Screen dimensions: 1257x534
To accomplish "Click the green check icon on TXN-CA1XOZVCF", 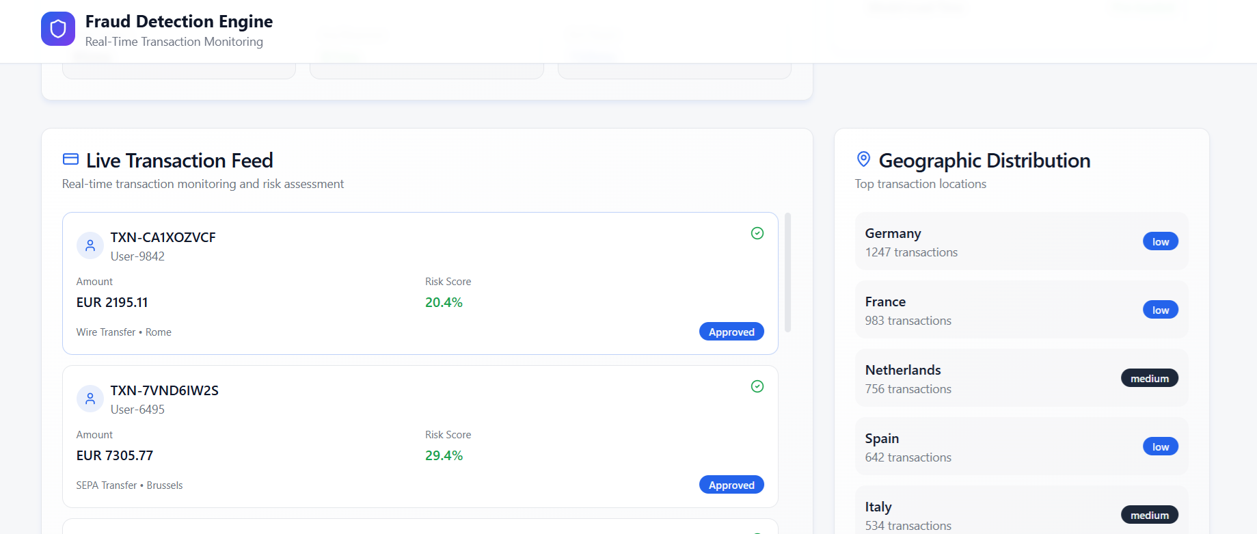I will (757, 233).
